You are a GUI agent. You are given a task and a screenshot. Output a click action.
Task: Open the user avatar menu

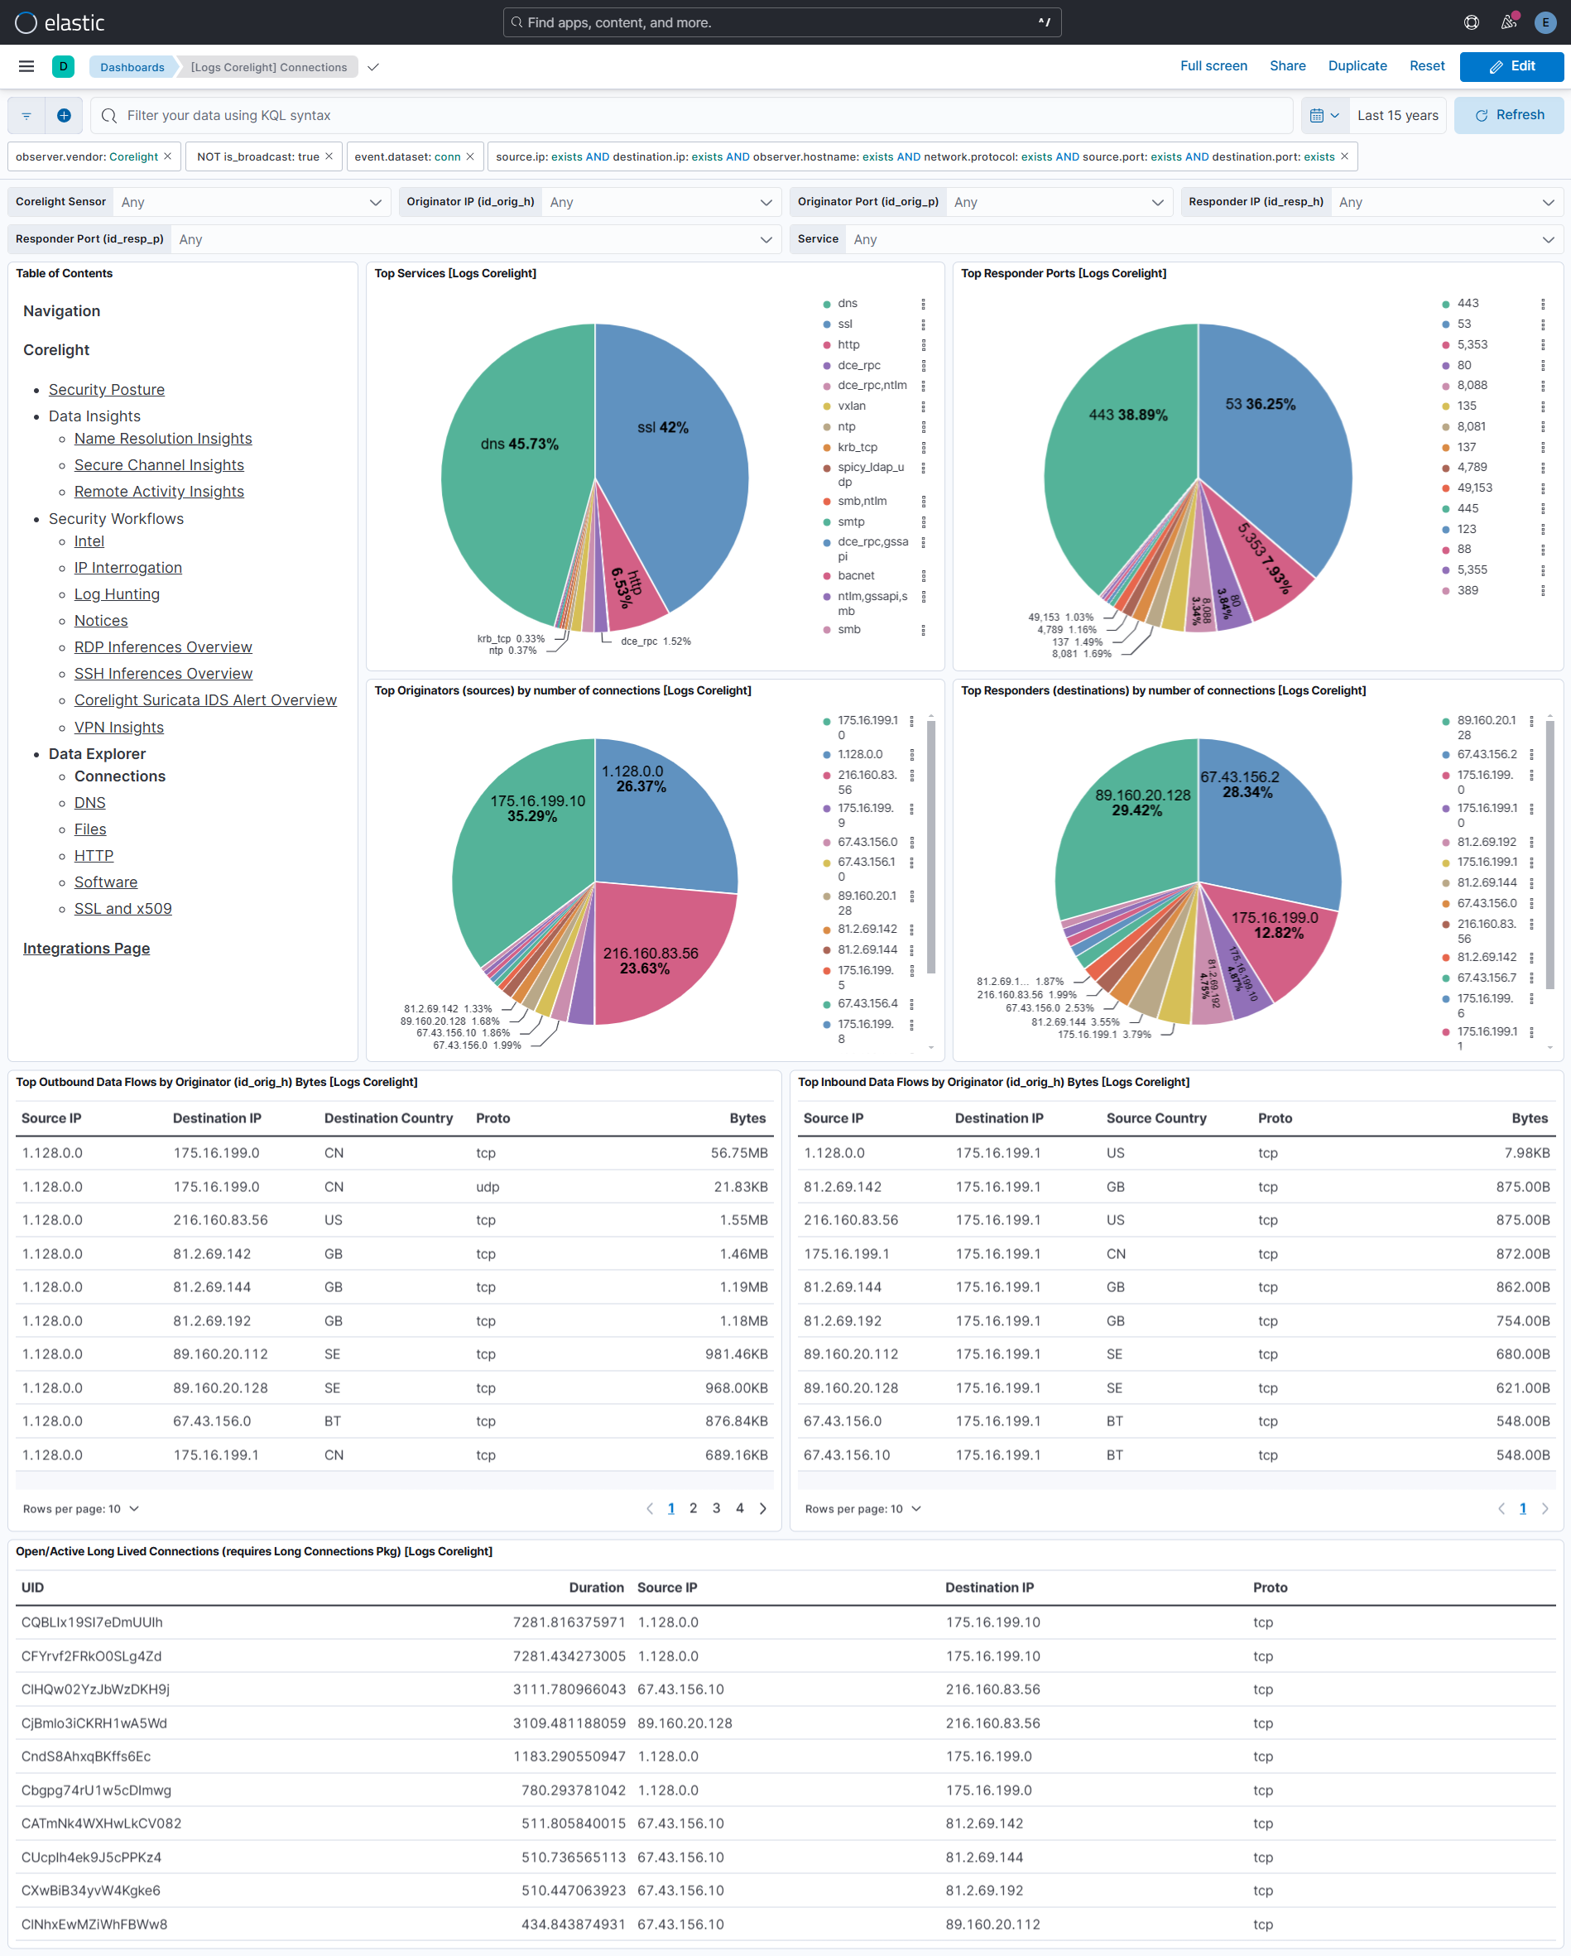1545,22
